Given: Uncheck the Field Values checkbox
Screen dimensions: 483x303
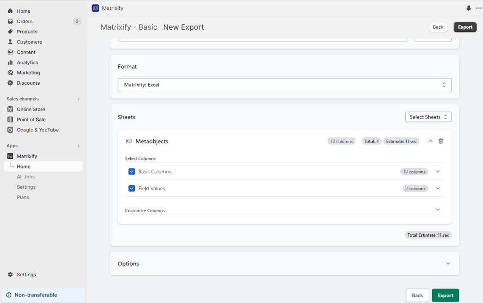Looking at the screenshot, I should pyautogui.click(x=132, y=188).
